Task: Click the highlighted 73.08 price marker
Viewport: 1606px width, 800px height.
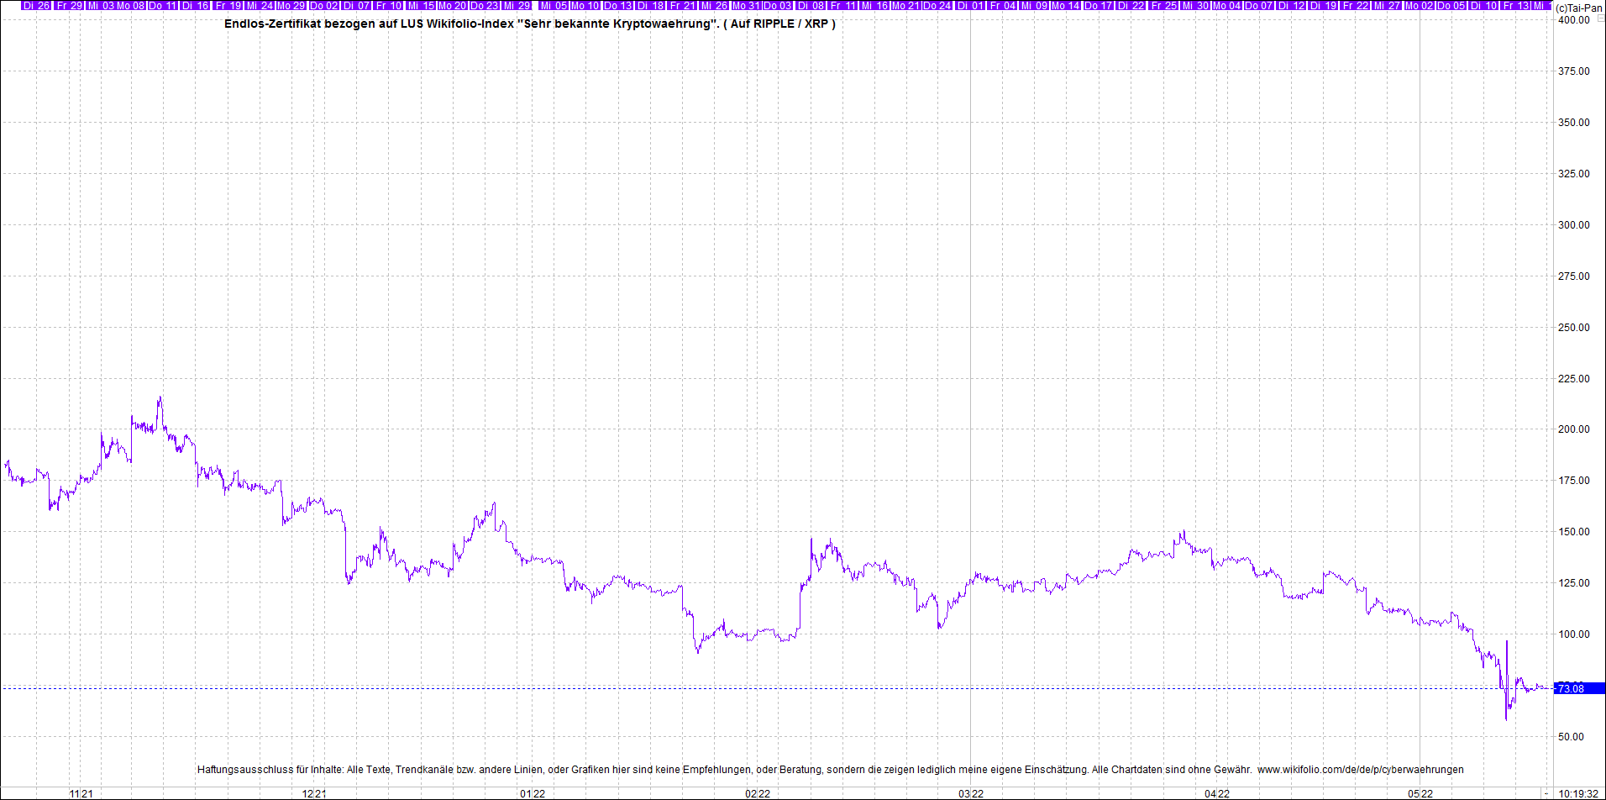Action: click(x=1571, y=687)
